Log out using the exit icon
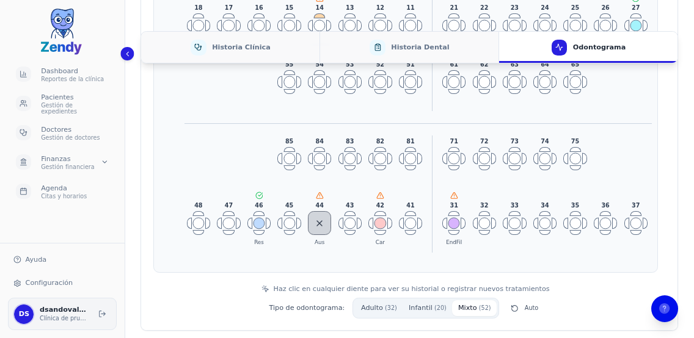The height and width of the screenshot is (338, 694). click(102, 314)
